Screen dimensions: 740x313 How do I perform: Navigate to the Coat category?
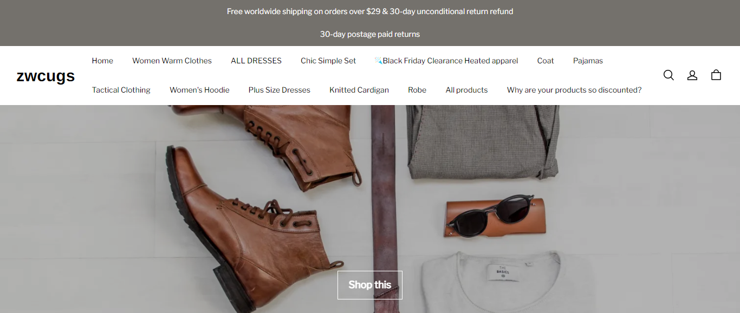point(546,61)
